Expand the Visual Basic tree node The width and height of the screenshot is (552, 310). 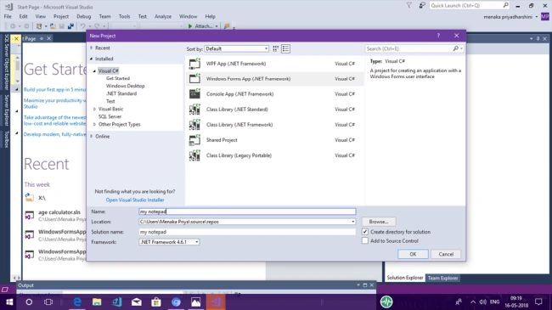point(94,109)
